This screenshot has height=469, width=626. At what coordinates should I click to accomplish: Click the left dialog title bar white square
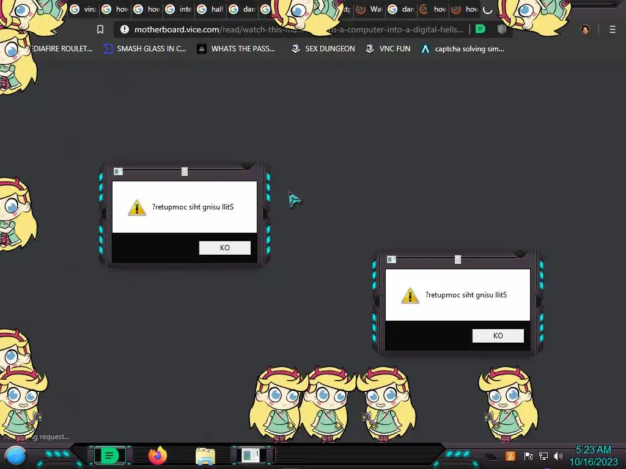click(x=185, y=172)
